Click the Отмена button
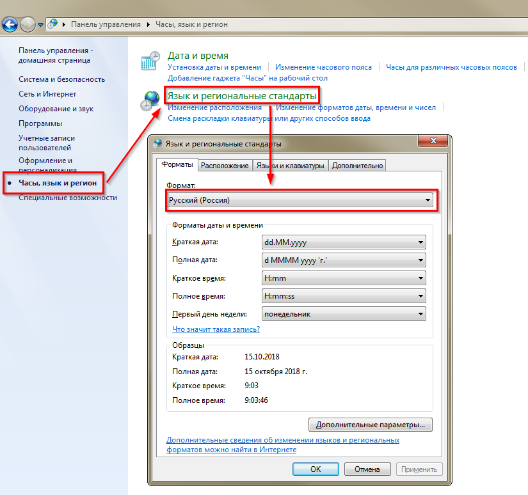528x495 pixels. pyautogui.click(x=367, y=469)
